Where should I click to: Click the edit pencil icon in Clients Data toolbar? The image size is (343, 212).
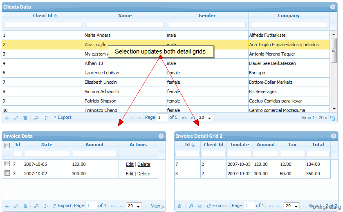point(16,118)
